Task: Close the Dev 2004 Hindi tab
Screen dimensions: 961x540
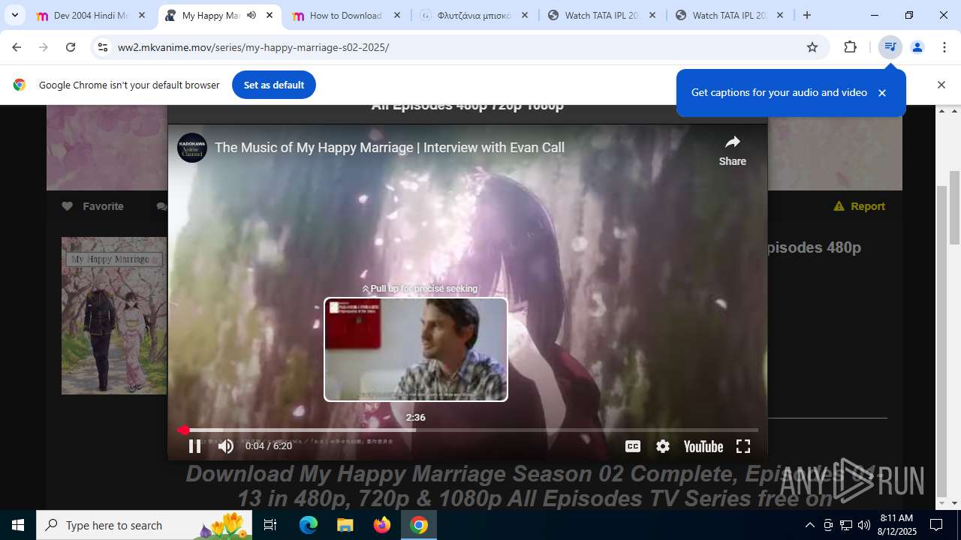Action: point(142,15)
